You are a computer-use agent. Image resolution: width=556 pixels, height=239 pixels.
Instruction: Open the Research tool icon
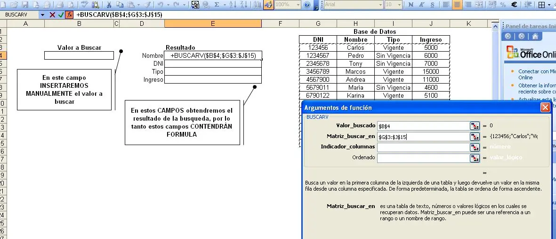pos(95,5)
